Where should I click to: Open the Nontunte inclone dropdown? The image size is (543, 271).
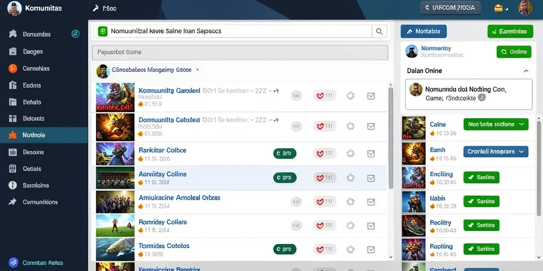(x=496, y=124)
